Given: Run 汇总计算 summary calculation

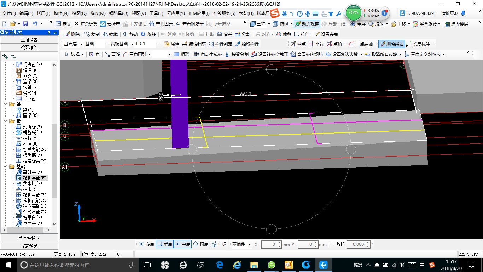Looking at the screenshot, I should [x=86, y=24].
